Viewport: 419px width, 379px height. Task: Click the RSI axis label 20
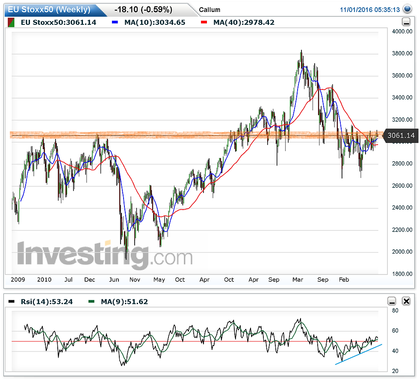(x=395, y=371)
